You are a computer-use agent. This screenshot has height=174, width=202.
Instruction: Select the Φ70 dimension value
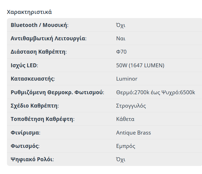click(x=121, y=52)
